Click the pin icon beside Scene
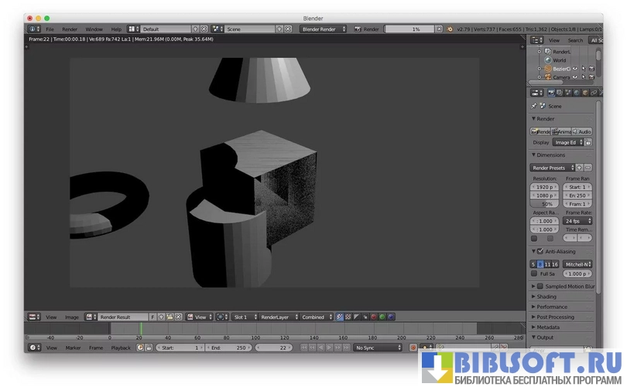 [x=534, y=106]
